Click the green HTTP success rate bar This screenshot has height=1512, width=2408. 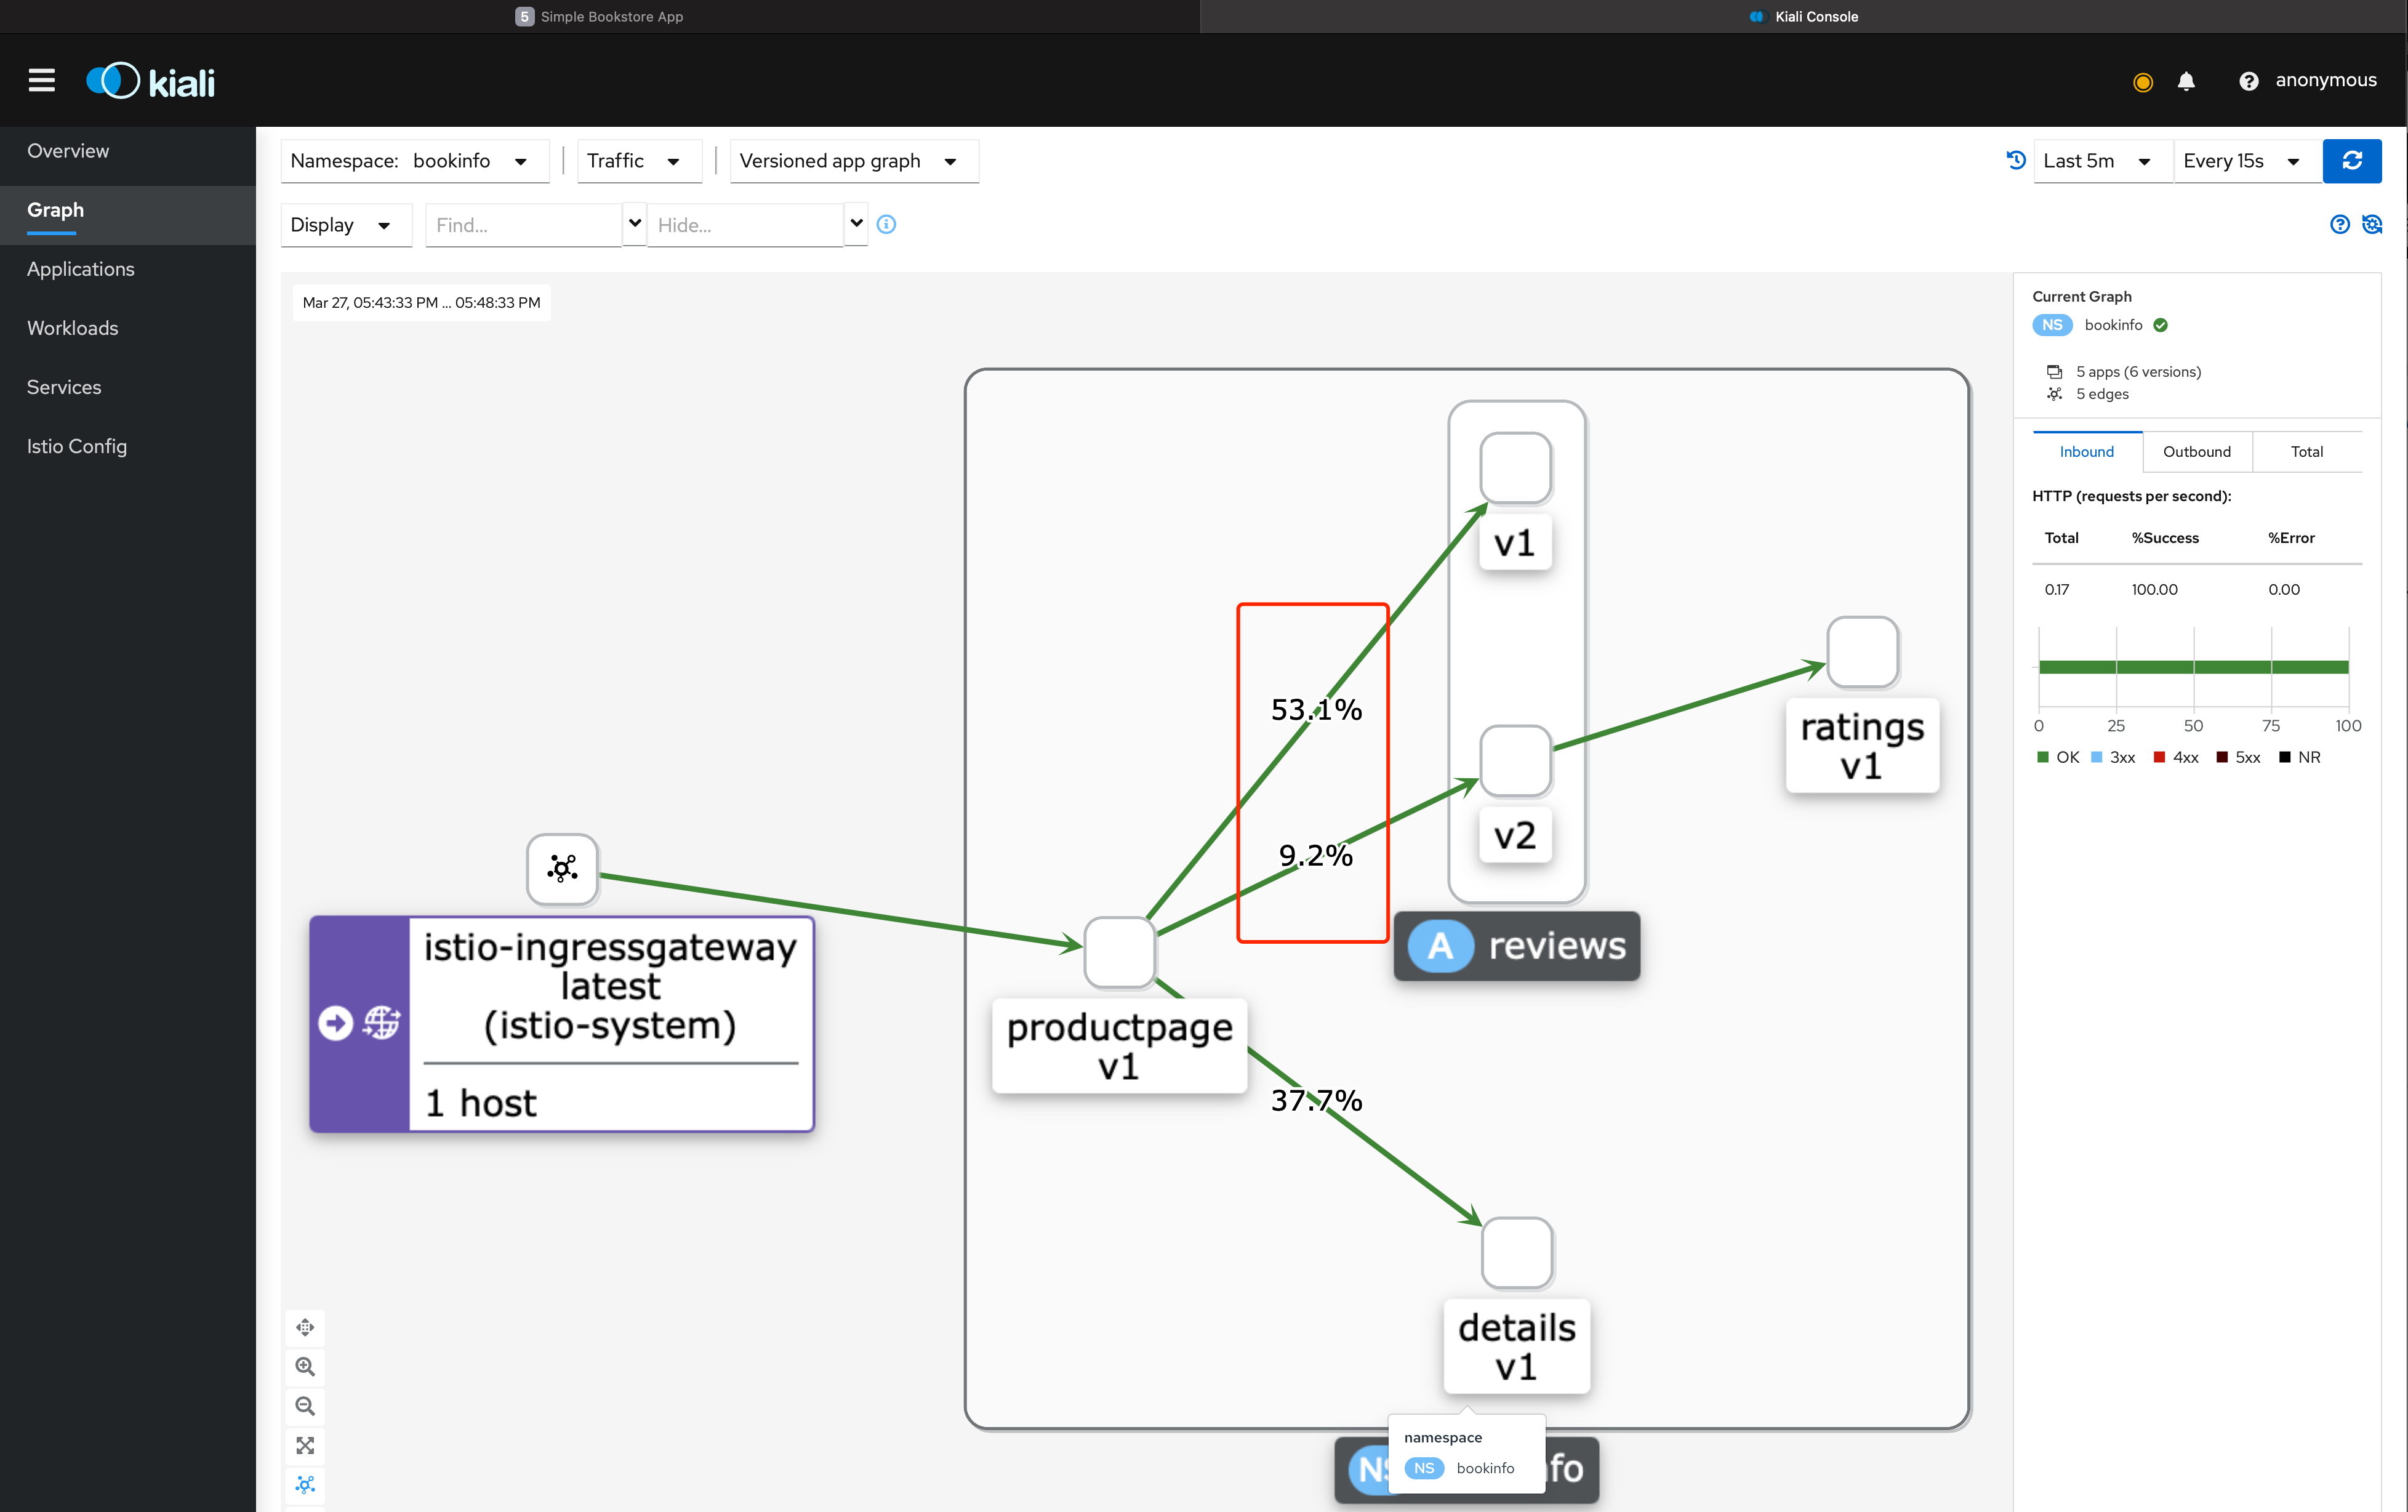[2193, 667]
